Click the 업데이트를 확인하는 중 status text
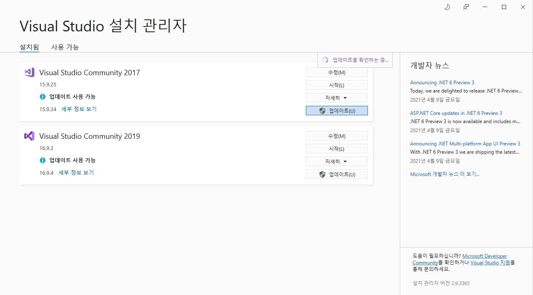This screenshot has width=533, height=295. (x=361, y=60)
